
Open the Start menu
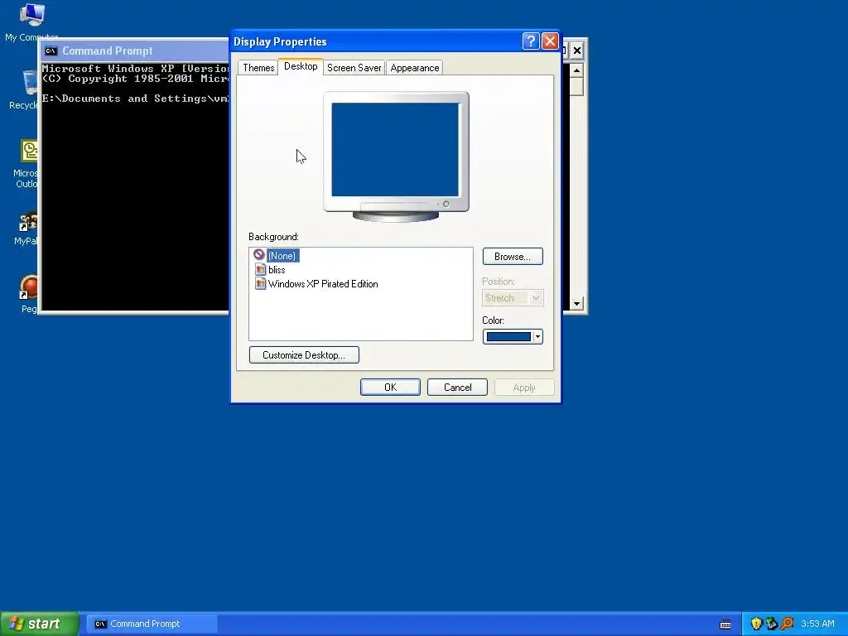pos(40,624)
